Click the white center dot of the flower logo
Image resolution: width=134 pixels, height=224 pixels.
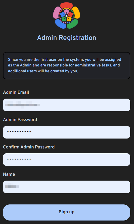(66, 16)
